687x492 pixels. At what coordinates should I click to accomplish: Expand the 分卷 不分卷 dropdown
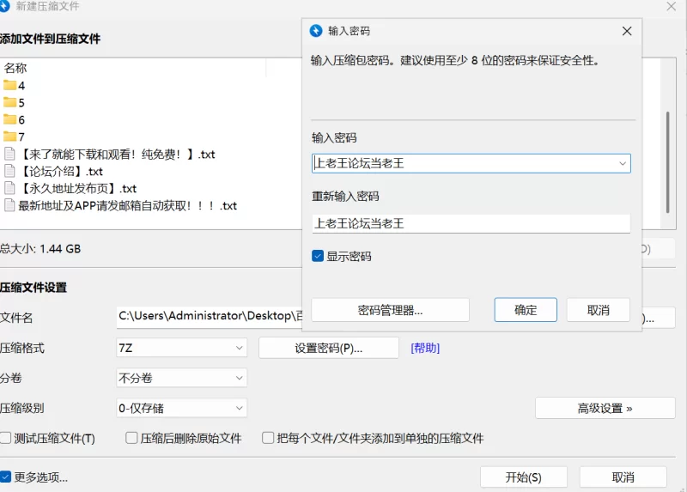181,378
